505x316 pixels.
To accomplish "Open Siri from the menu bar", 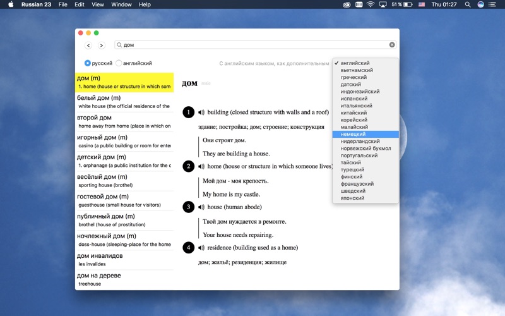I will (x=480, y=4).
